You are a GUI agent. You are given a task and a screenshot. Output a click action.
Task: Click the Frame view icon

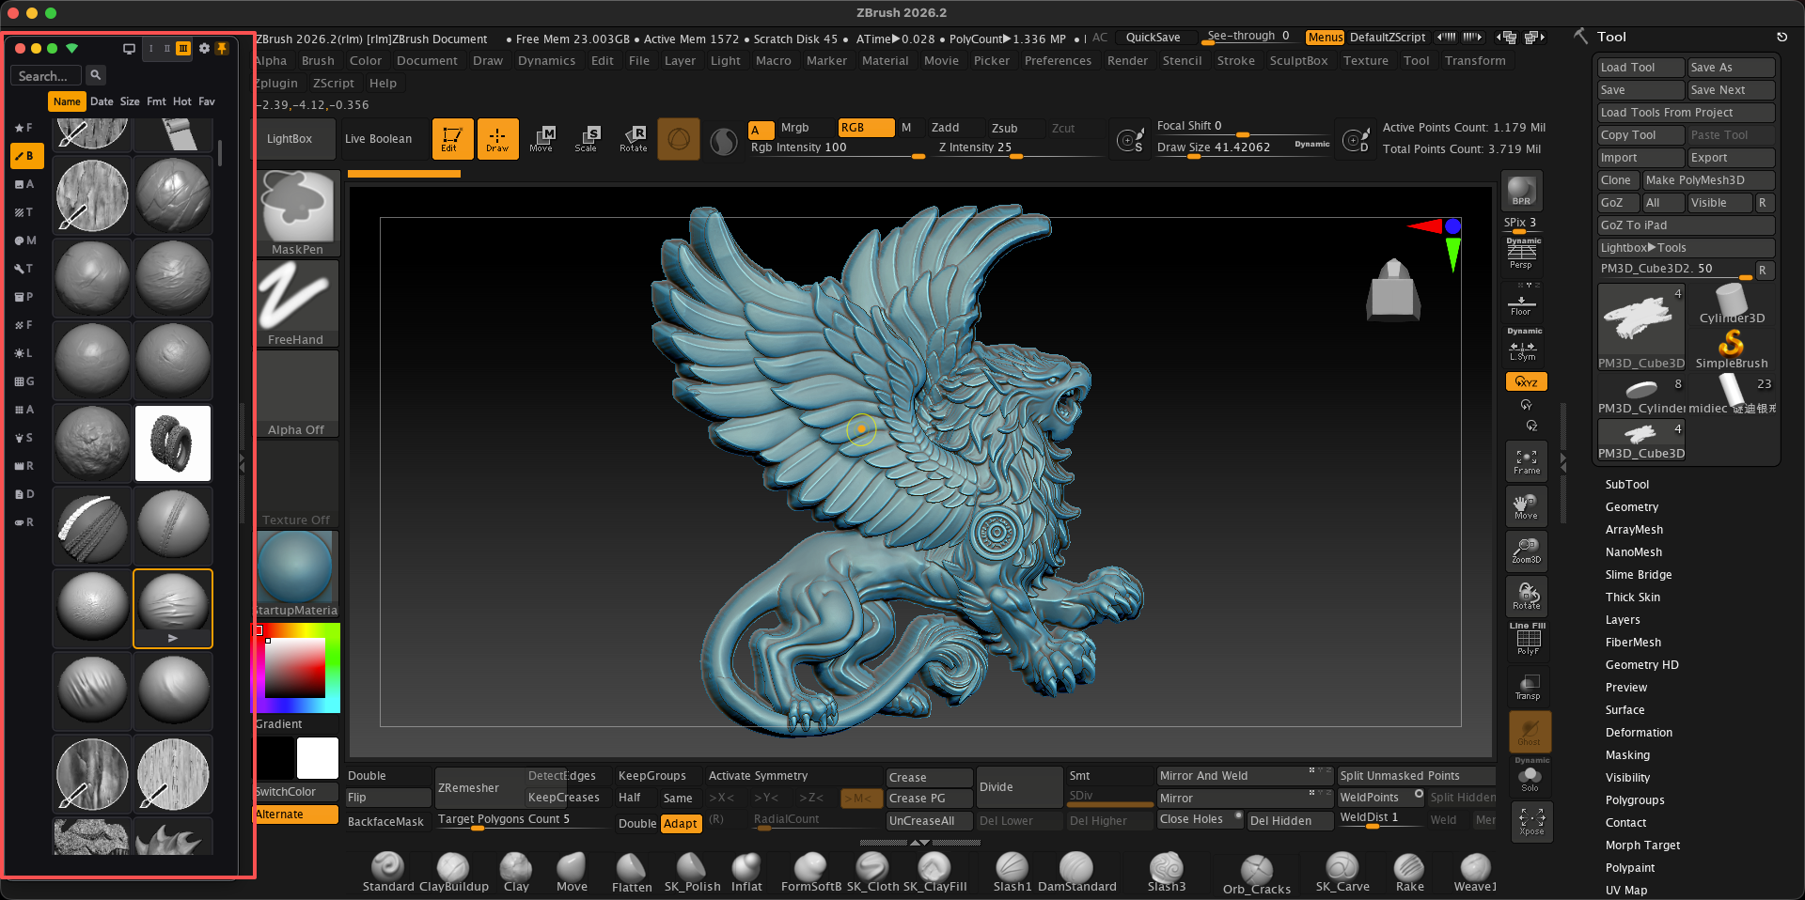point(1526,460)
